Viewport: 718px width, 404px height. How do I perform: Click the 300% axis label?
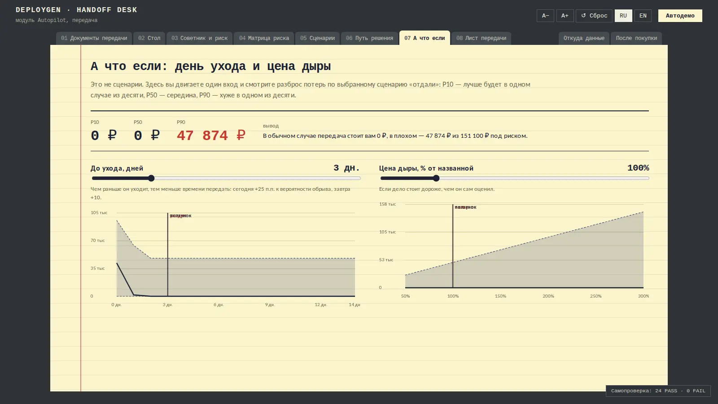[644, 296]
